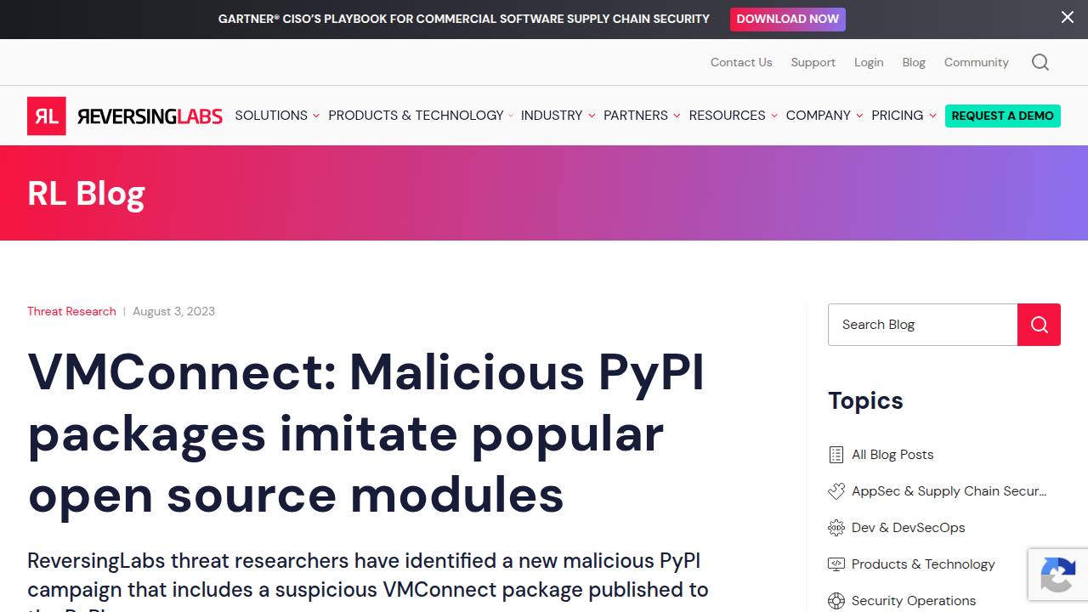Open the Blog link in top bar
The image size is (1088, 612).
click(x=914, y=62)
